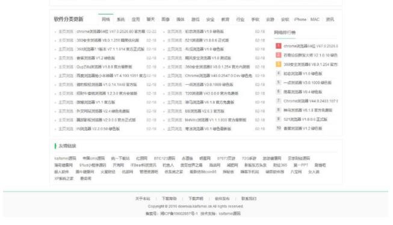Click rank 1 badge in 网络排行榜

pyautogui.click(x=278, y=46)
